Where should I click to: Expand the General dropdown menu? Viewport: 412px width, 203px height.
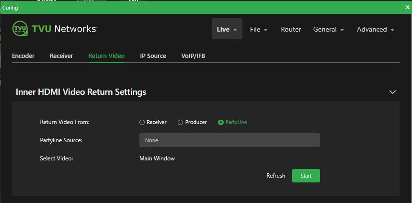tap(329, 29)
